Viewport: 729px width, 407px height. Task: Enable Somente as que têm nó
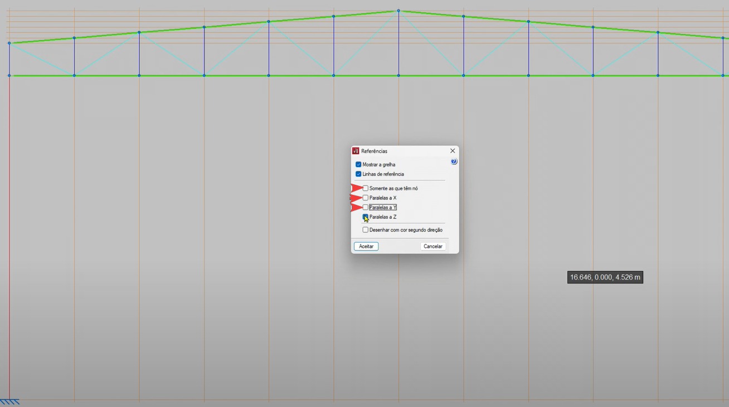click(x=366, y=188)
